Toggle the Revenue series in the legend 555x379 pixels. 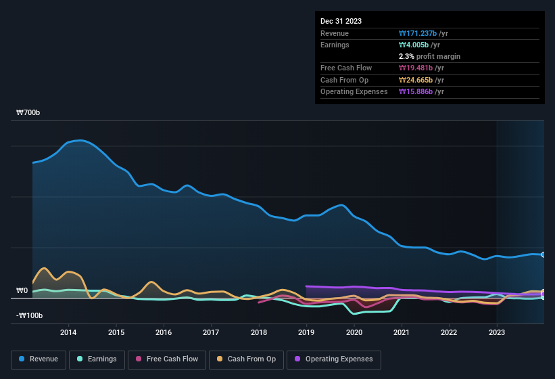(x=39, y=359)
